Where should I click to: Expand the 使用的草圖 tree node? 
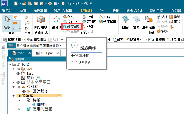[x=19, y=109]
